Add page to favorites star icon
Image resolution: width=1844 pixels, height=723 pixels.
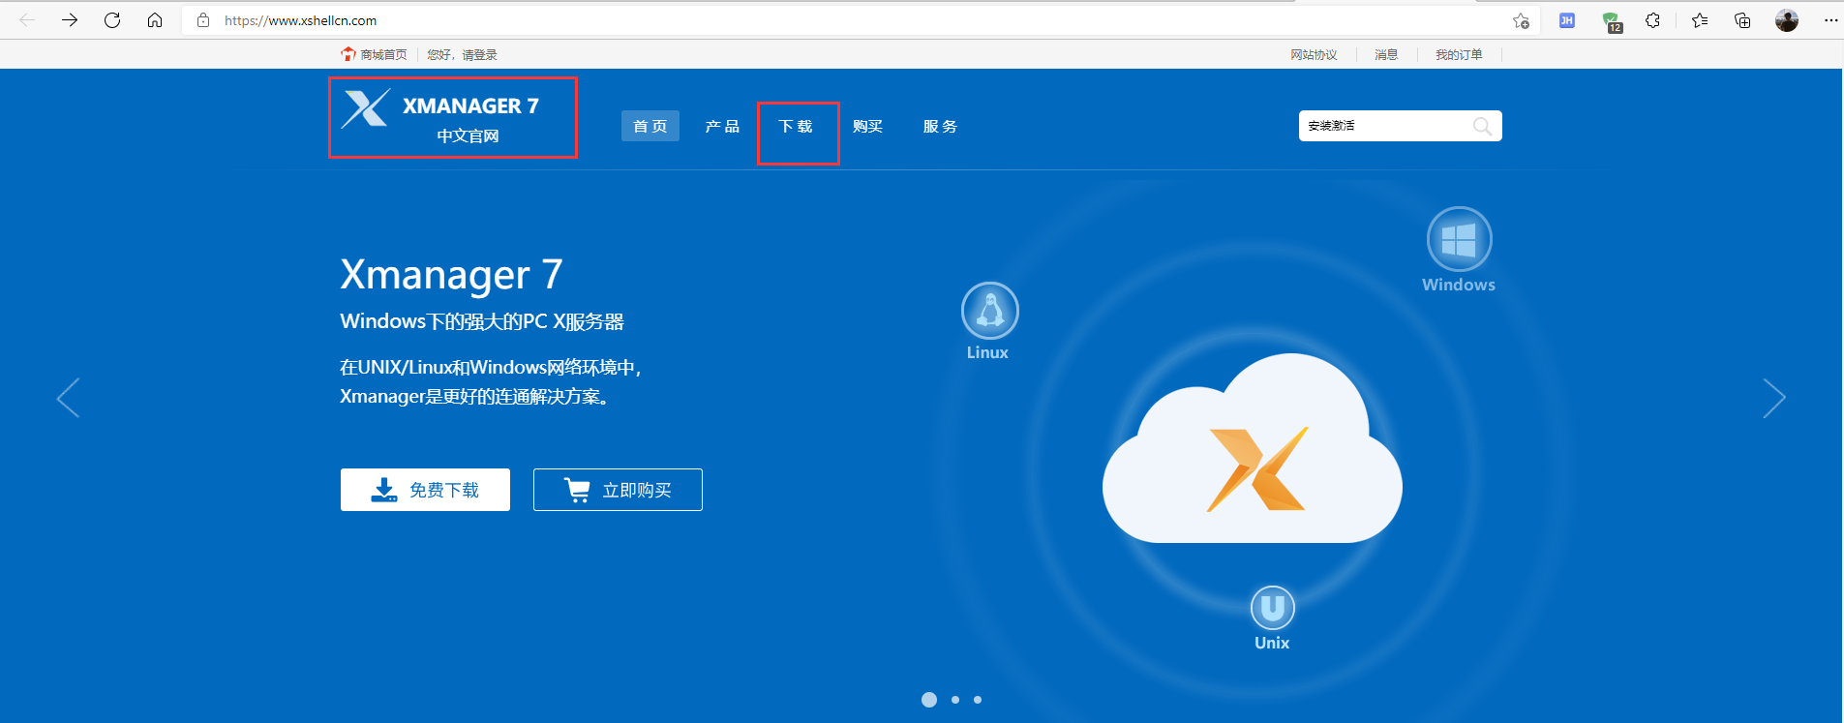(1521, 20)
